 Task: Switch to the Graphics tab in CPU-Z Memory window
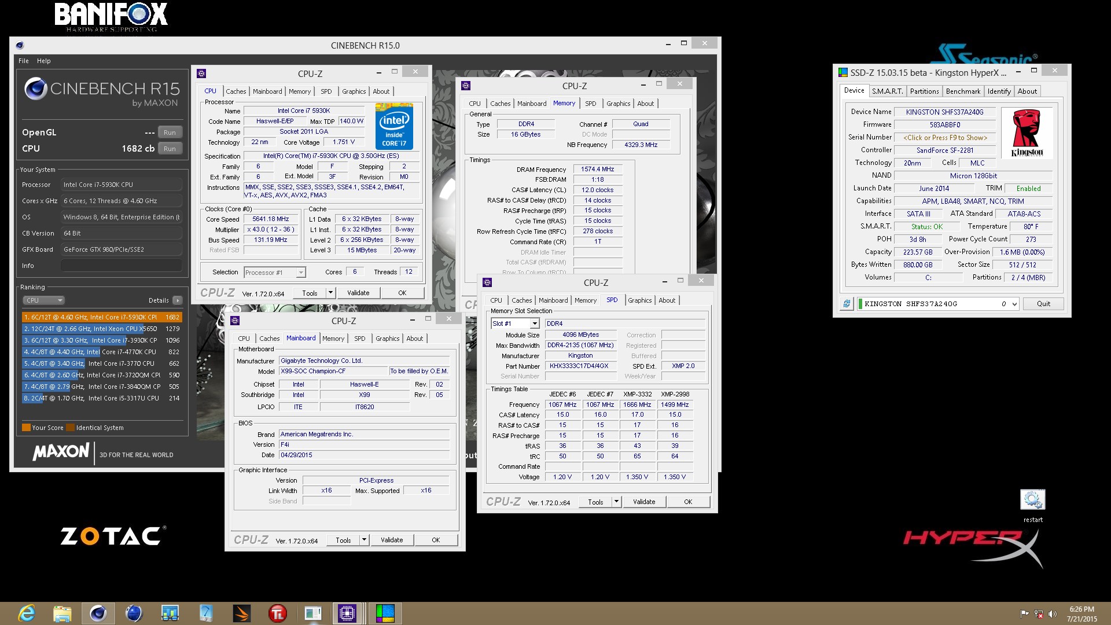618,104
